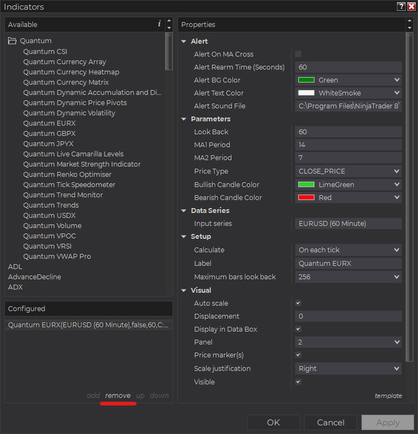418x434 pixels.
Task: Click the Alert Rearm Time input field
Action: 348,67
